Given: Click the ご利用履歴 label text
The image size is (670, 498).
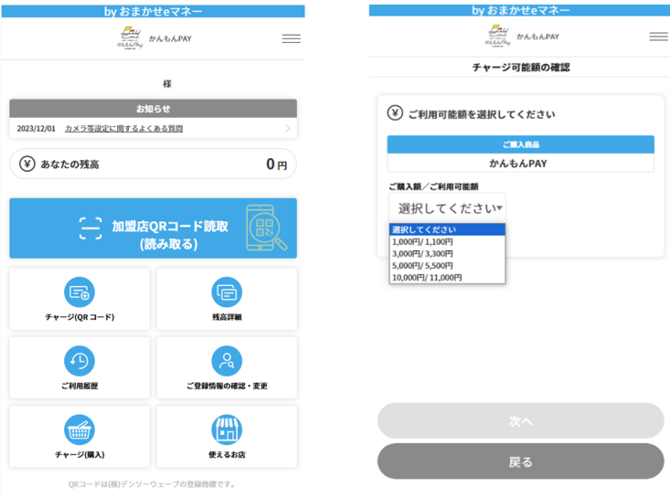Looking at the screenshot, I should (x=80, y=386).
